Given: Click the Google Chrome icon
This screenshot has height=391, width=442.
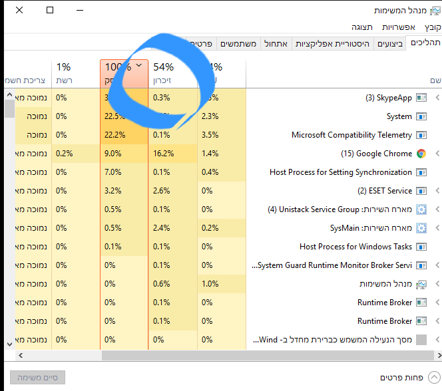Looking at the screenshot, I should [421, 154].
